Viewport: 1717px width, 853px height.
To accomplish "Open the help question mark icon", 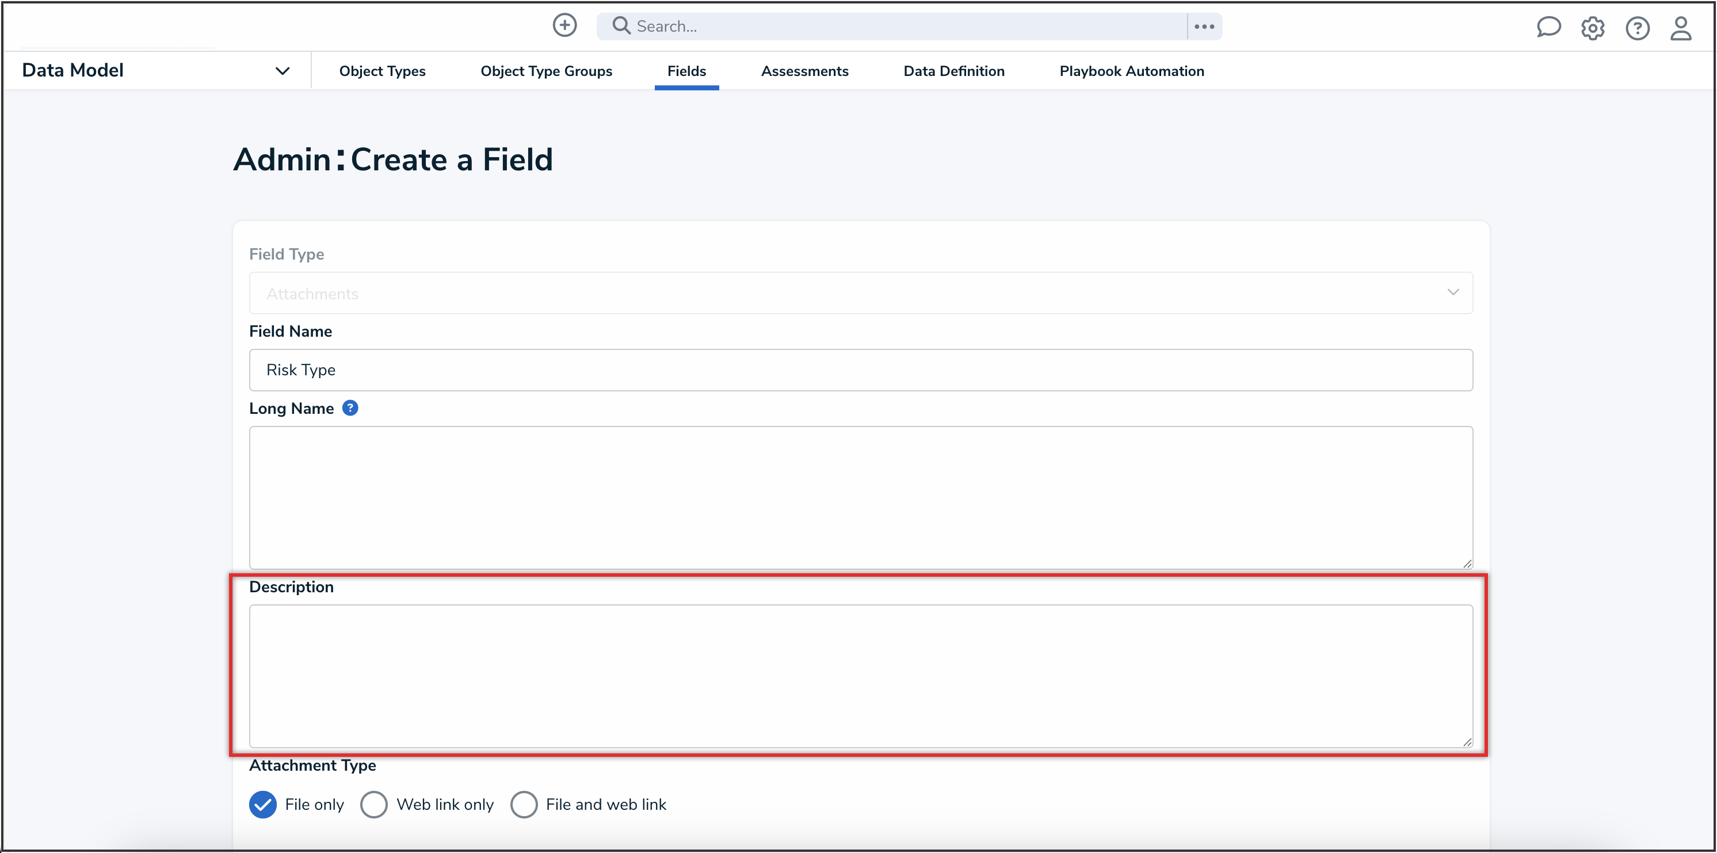I will click(x=1638, y=28).
